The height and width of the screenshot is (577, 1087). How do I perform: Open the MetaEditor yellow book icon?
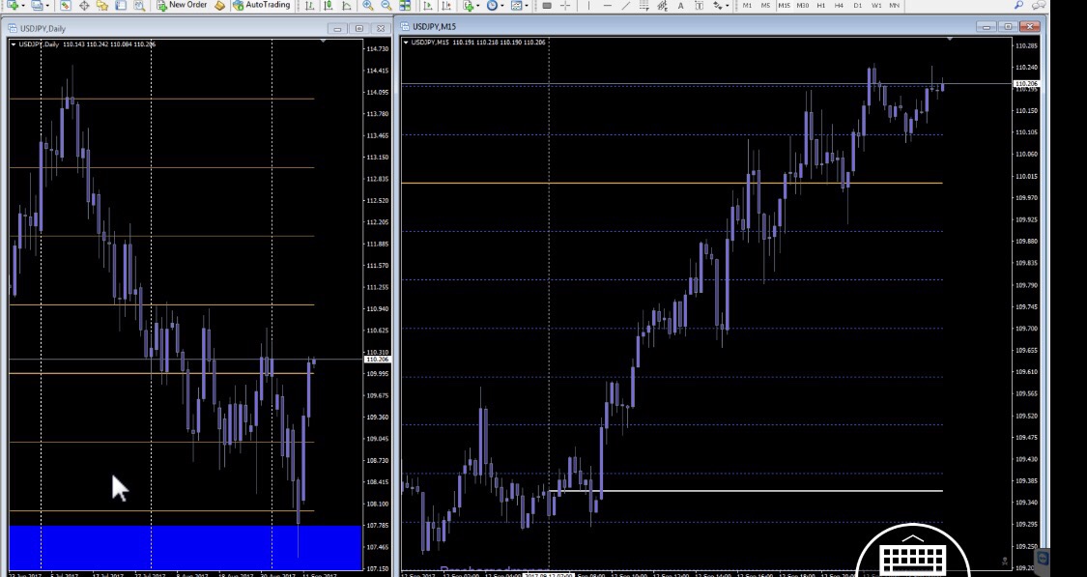point(219,5)
